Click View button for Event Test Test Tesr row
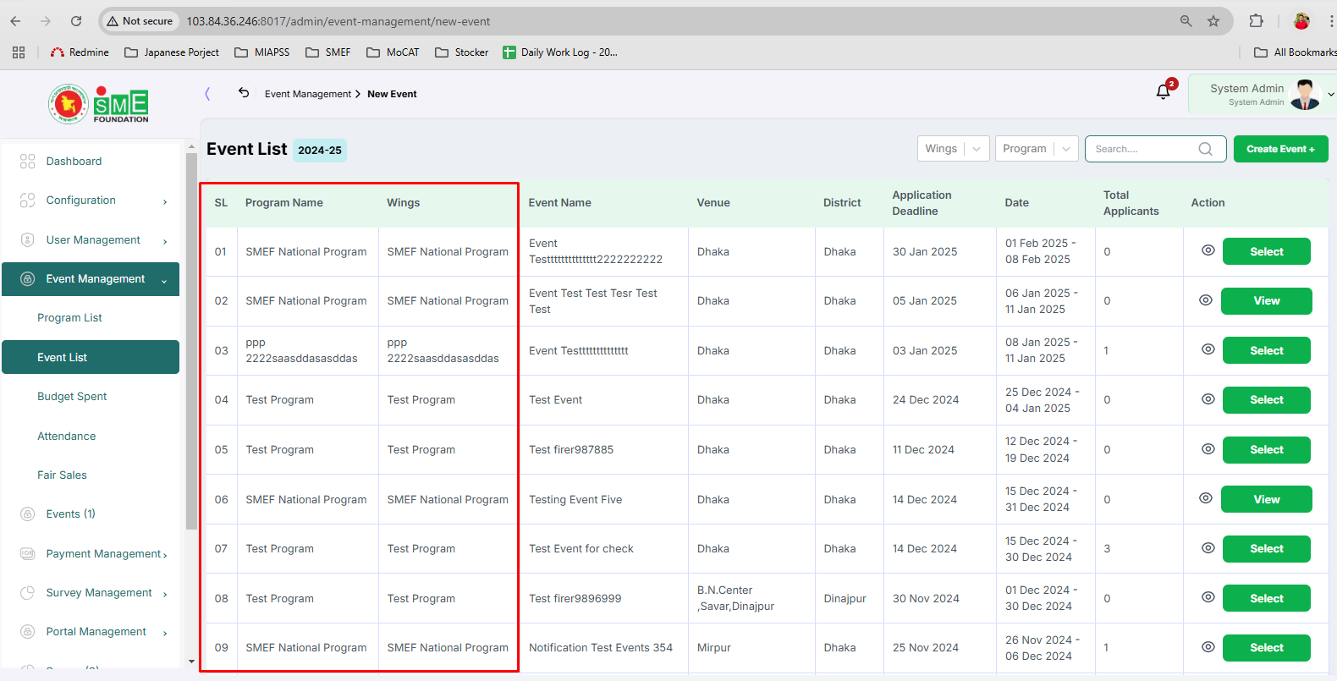The image size is (1337, 681). tap(1266, 301)
